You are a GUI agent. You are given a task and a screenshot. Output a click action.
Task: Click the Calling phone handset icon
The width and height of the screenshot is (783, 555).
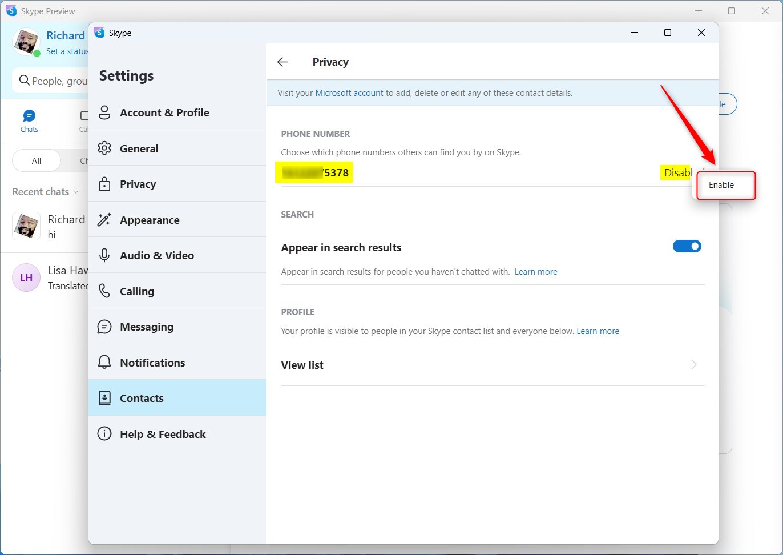[104, 291]
